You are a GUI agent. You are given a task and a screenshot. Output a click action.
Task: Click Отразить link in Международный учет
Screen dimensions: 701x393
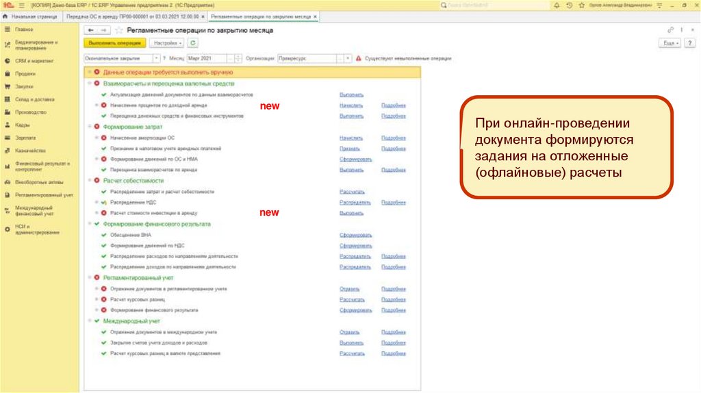click(x=350, y=332)
